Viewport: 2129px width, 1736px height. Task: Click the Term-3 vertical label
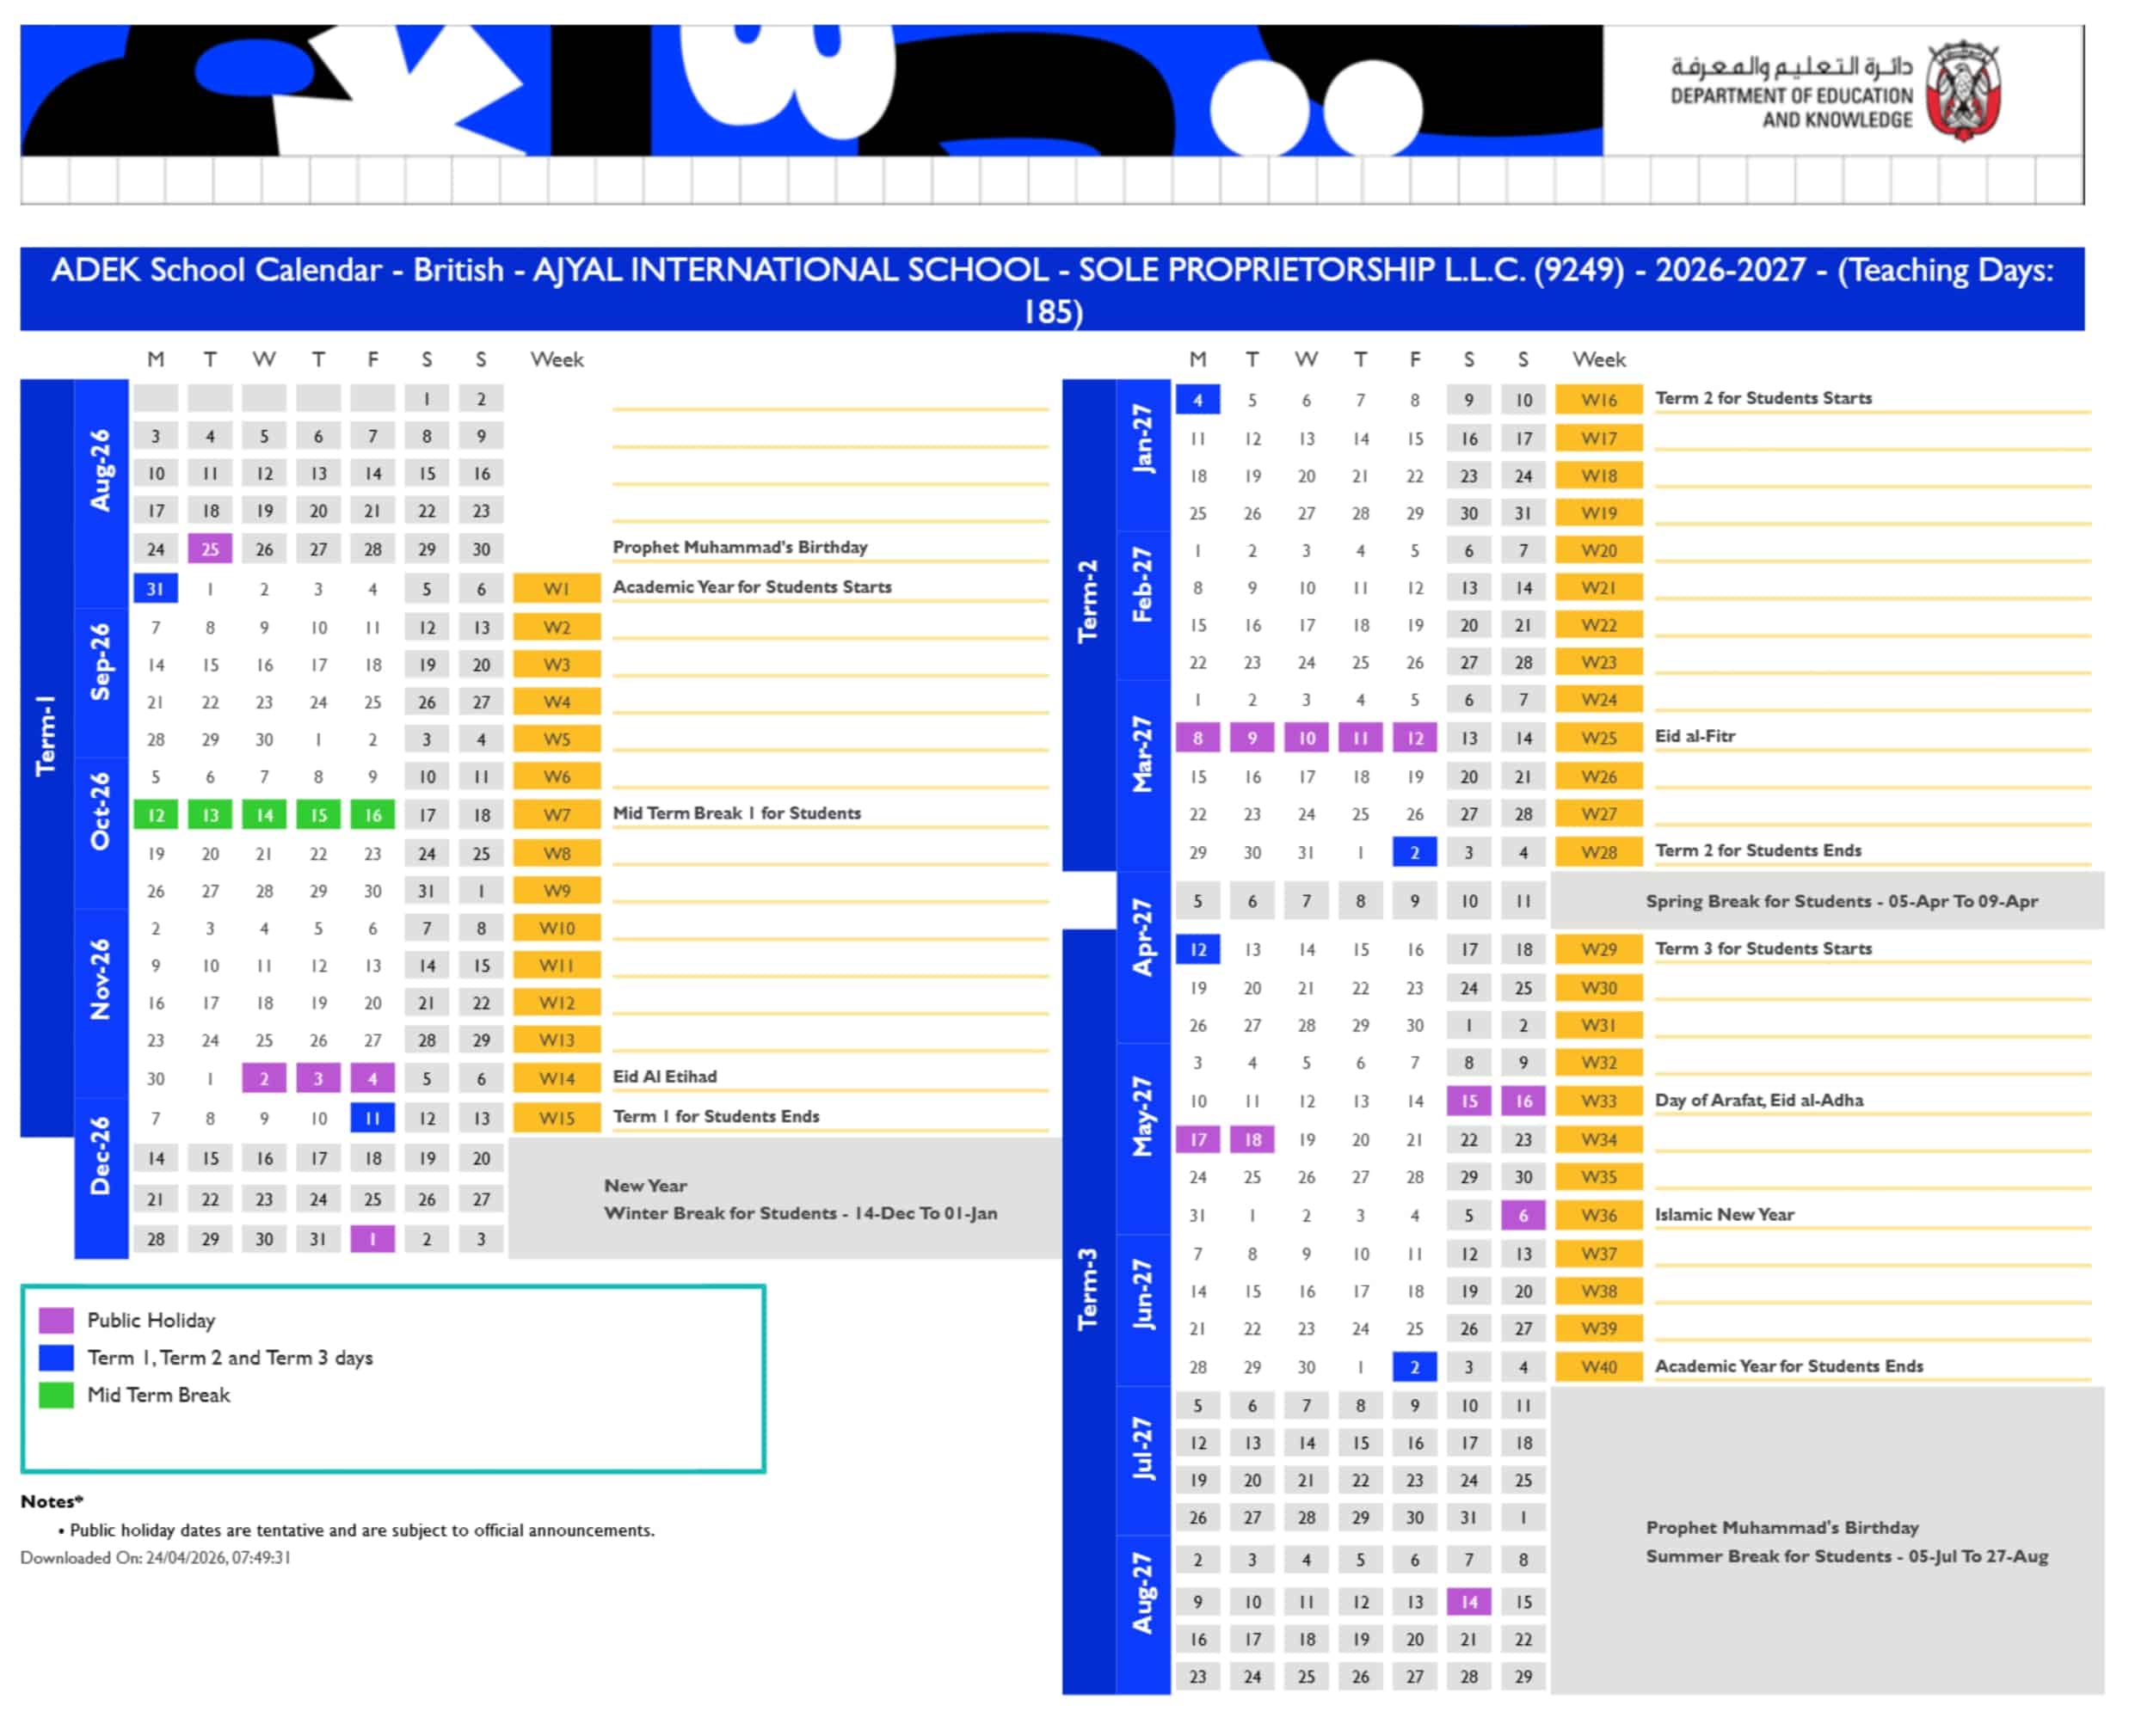coord(1087,1289)
